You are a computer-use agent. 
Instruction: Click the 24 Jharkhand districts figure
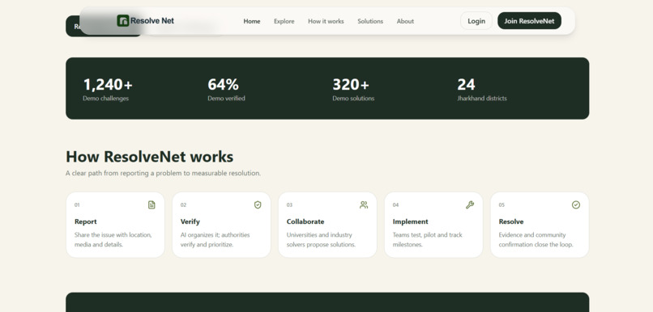pos(466,85)
